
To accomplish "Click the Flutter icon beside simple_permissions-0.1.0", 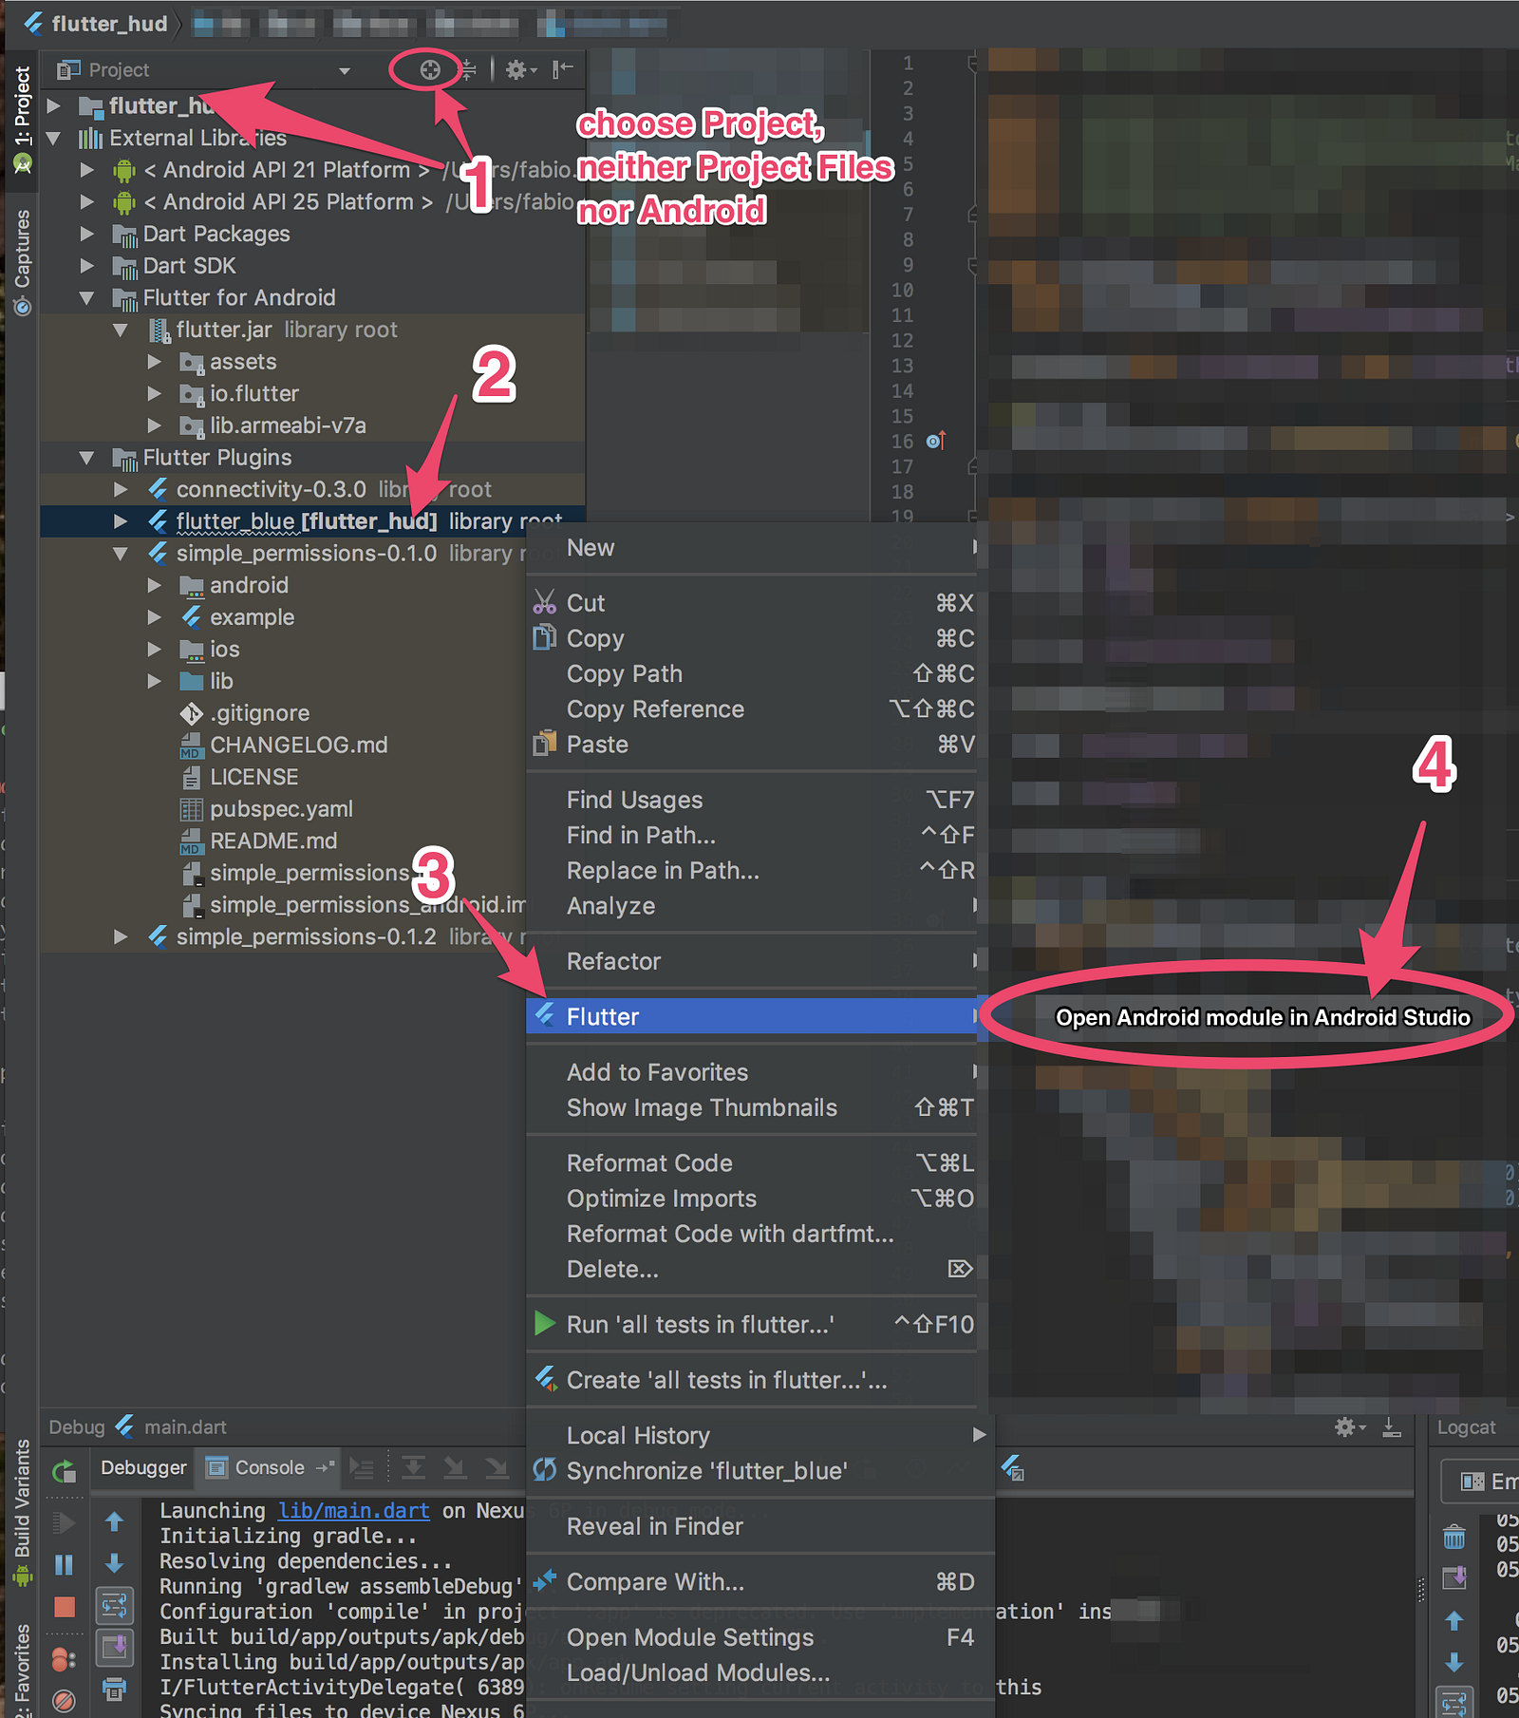I will pos(159,553).
